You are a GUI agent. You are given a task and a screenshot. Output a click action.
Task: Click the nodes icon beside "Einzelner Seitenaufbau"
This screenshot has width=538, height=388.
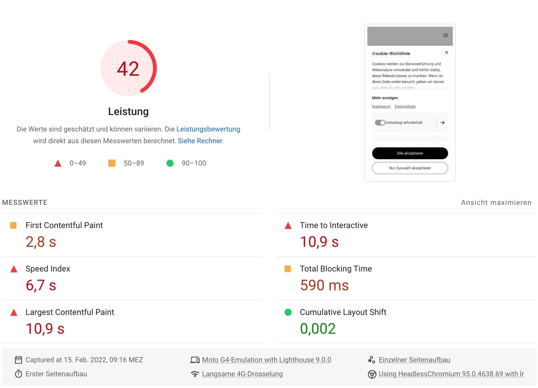[372, 359]
